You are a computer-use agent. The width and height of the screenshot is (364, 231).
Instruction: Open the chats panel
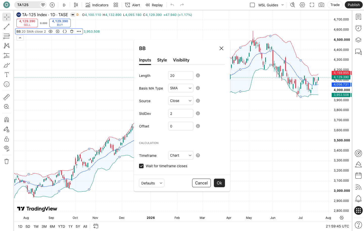[x=358, y=52]
